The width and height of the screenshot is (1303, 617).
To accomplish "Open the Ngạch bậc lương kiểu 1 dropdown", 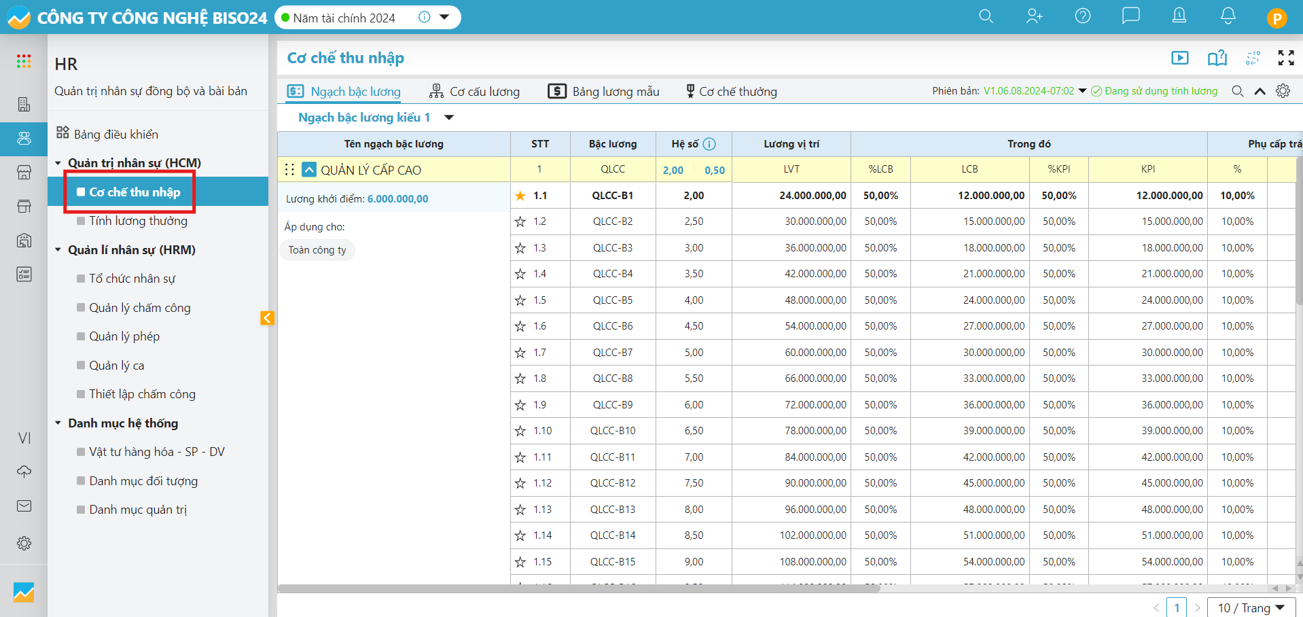I will (x=448, y=118).
